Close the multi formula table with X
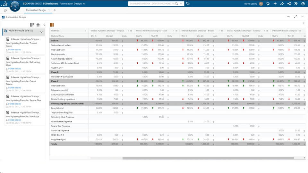The width and height of the screenshot is (308, 173). tap(304, 23)
